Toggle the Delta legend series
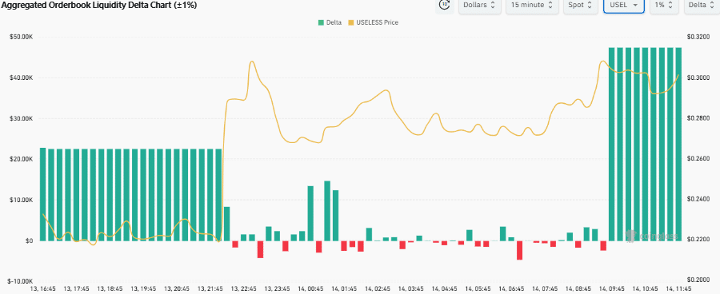720x294 pixels. [x=329, y=22]
